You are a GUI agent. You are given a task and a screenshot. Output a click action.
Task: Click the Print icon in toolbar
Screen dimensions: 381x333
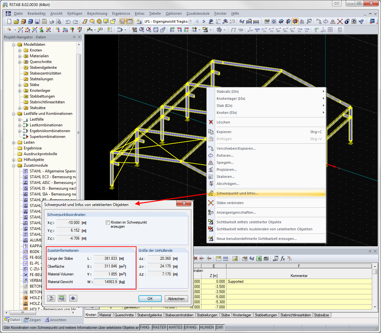(52, 21)
